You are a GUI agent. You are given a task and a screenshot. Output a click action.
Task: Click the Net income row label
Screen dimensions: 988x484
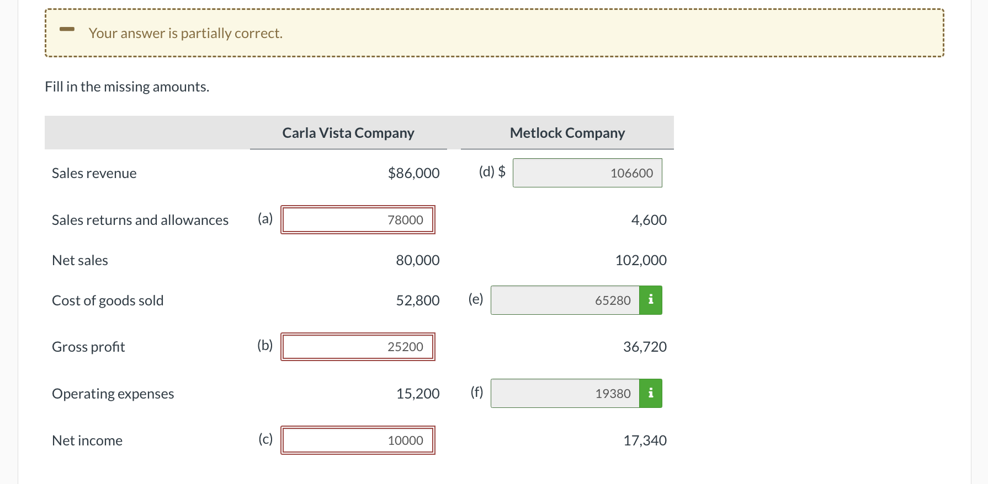87,440
